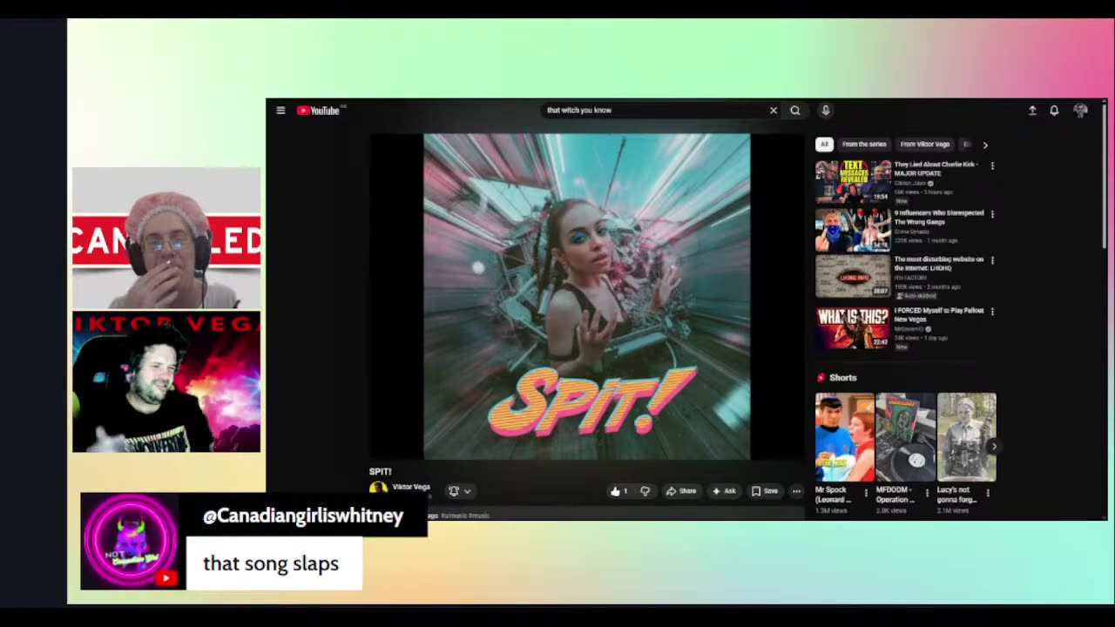Select the 'From the series' chip

(x=864, y=145)
